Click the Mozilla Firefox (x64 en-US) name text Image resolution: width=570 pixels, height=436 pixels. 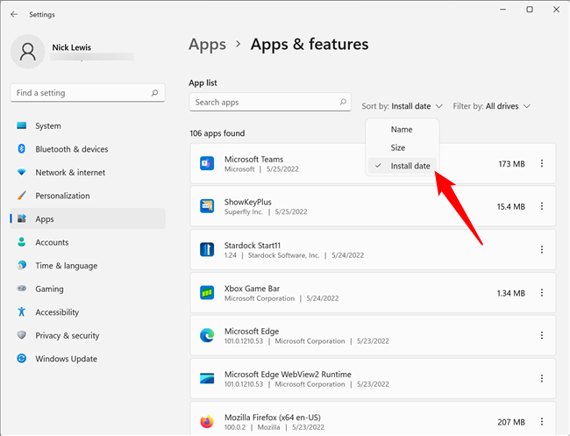click(273, 417)
